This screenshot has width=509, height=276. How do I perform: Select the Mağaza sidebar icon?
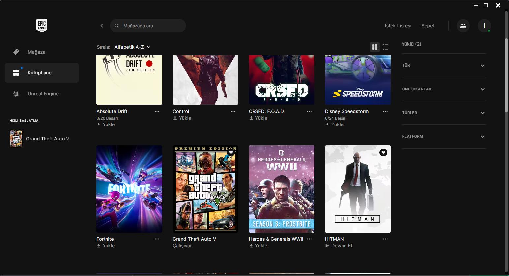coord(16,52)
